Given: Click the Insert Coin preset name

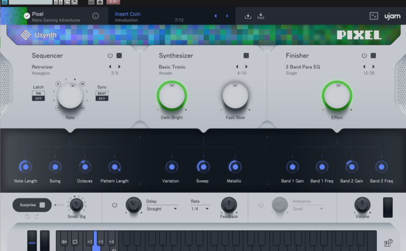Looking at the screenshot, I should click(x=128, y=14).
